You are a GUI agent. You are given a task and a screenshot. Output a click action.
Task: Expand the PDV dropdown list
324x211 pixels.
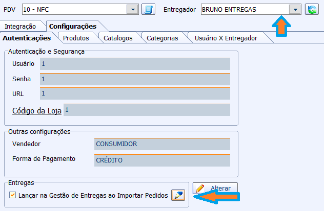(x=132, y=9)
